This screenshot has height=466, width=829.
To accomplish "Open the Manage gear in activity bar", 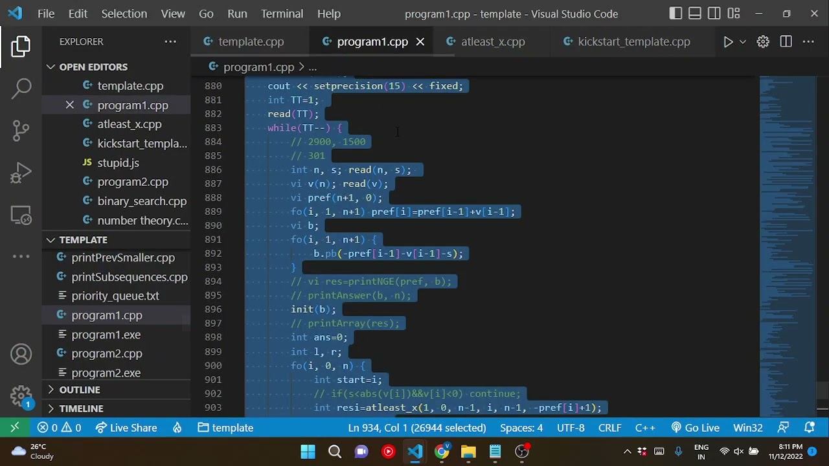I will point(21,396).
